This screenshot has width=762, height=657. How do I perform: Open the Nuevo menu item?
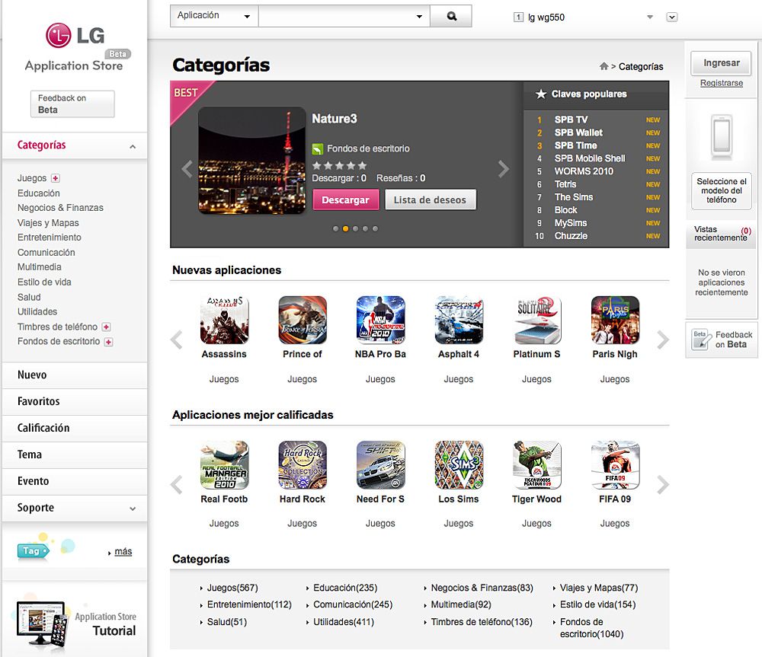coord(75,375)
